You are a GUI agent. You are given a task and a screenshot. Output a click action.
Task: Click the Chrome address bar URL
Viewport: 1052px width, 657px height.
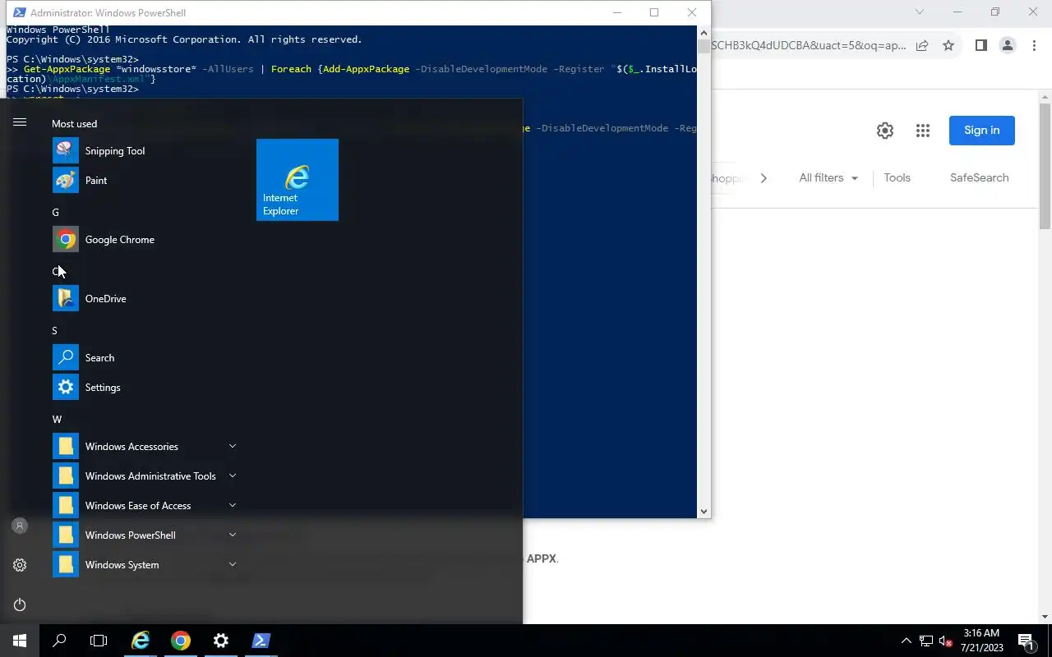pyautogui.click(x=809, y=45)
